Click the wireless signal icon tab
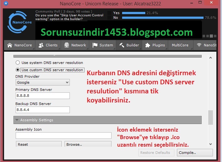Screen dimensions: 222x162 click(199, 45)
